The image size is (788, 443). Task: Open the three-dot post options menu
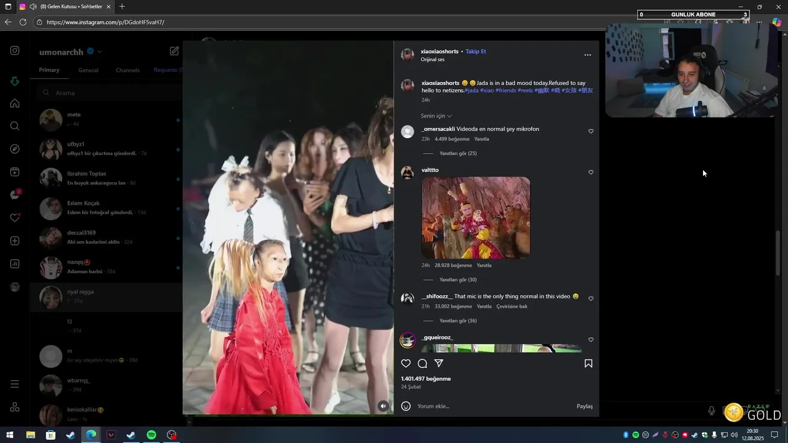tap(587, 55)
